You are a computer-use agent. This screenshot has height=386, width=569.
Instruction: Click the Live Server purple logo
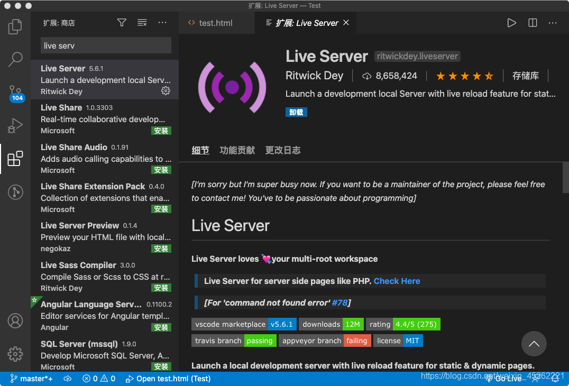(x=232, y=87)
